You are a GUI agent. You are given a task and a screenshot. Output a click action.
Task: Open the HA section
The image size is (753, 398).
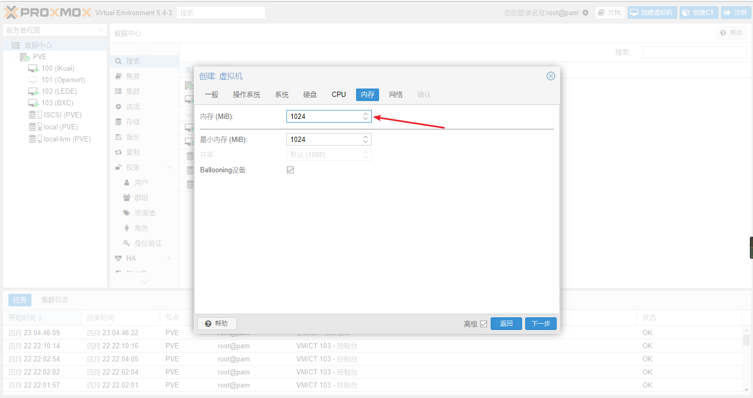point(145,259)
